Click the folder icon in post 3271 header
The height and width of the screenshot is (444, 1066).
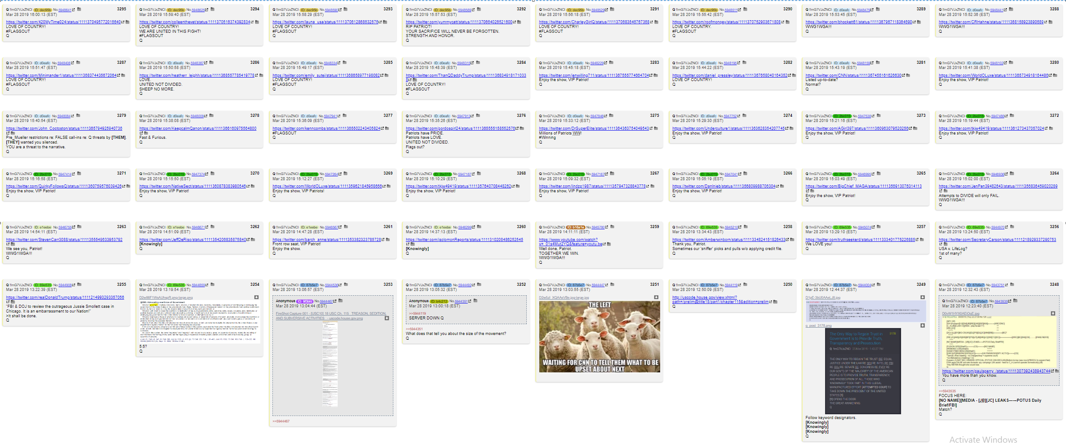[79, 173]
